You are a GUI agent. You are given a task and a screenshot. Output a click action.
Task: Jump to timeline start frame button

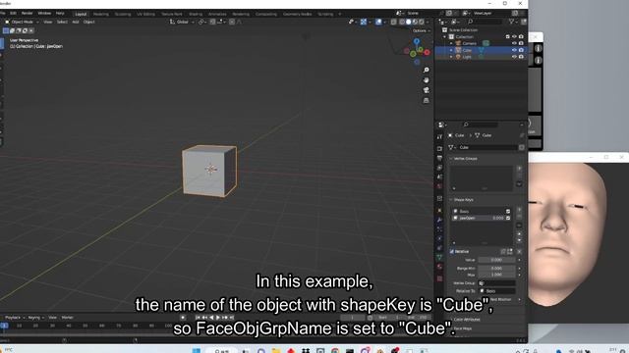tap(198, 318)
